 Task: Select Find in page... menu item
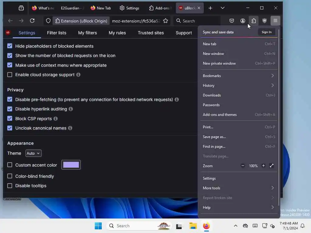pos(239,147)
